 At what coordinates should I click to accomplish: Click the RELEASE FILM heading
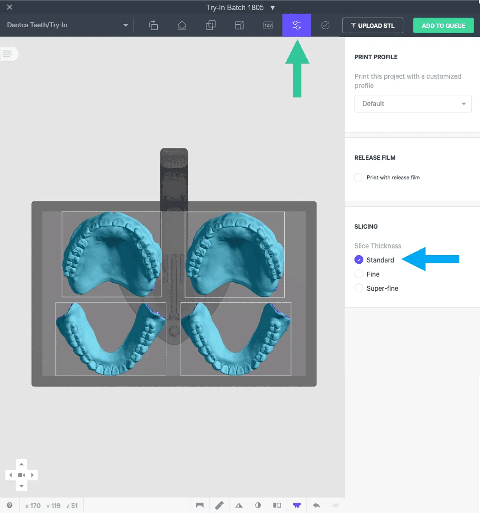(x=375, y=158)
